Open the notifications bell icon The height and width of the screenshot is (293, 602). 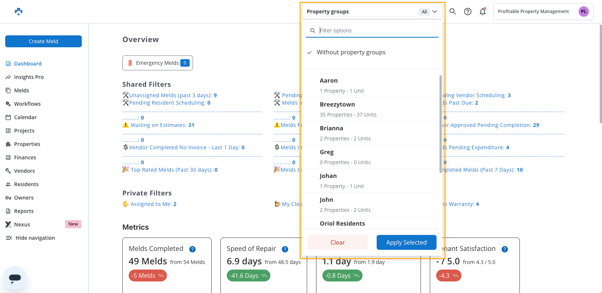pyautogui.click(x=483, y=12)
